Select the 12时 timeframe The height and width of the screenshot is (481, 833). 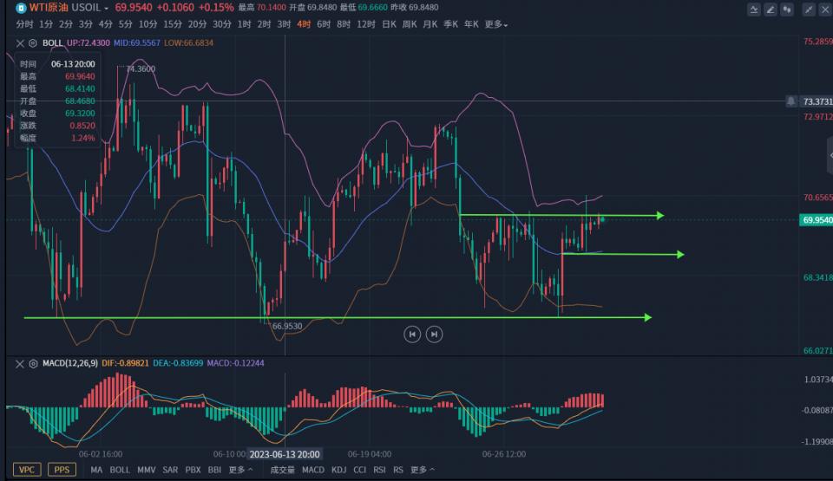[x=366, y=24]
